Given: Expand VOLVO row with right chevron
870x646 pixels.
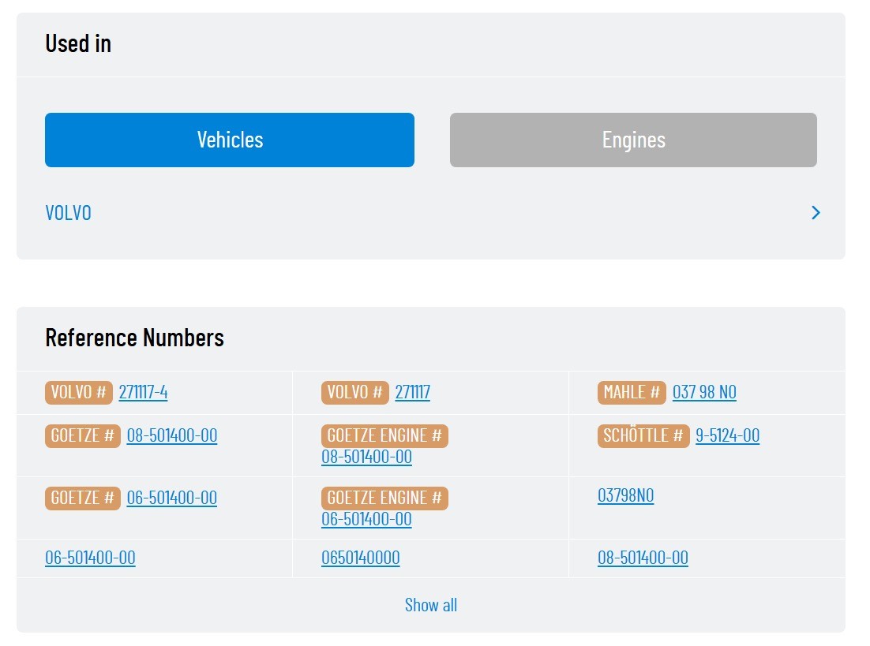Looking at the screenshot, I should coord(816,212).
